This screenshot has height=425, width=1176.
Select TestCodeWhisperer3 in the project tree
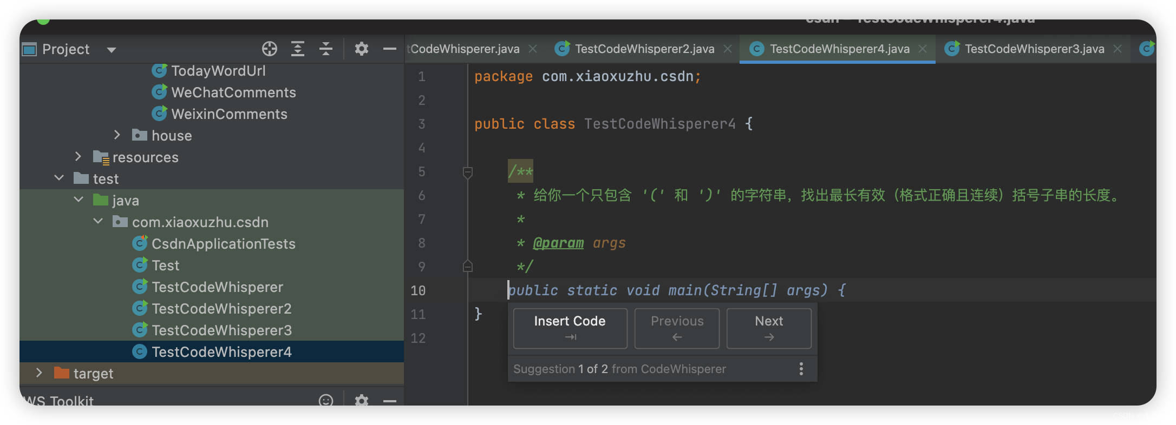pyautogui.click(x=221, y=330)
